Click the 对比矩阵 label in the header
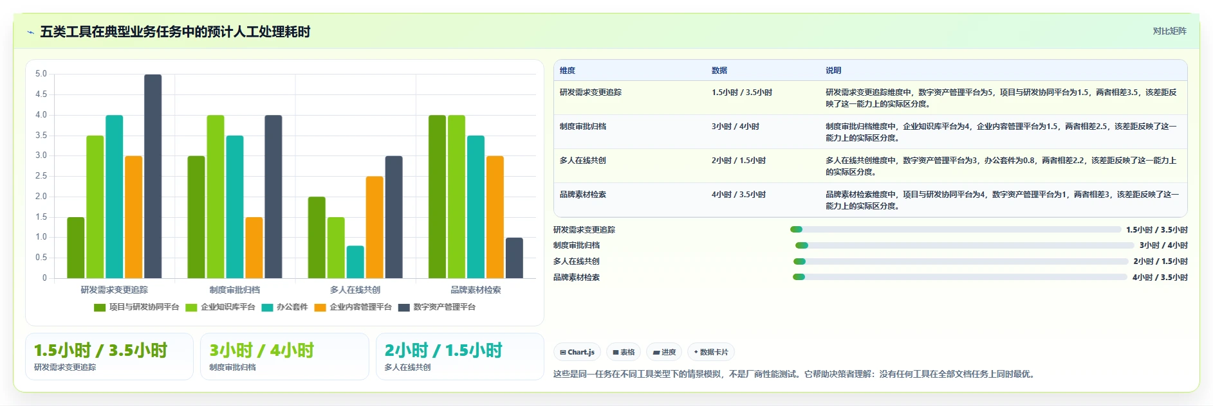This screenshot has width=1213, height=406. point(1169,31)
